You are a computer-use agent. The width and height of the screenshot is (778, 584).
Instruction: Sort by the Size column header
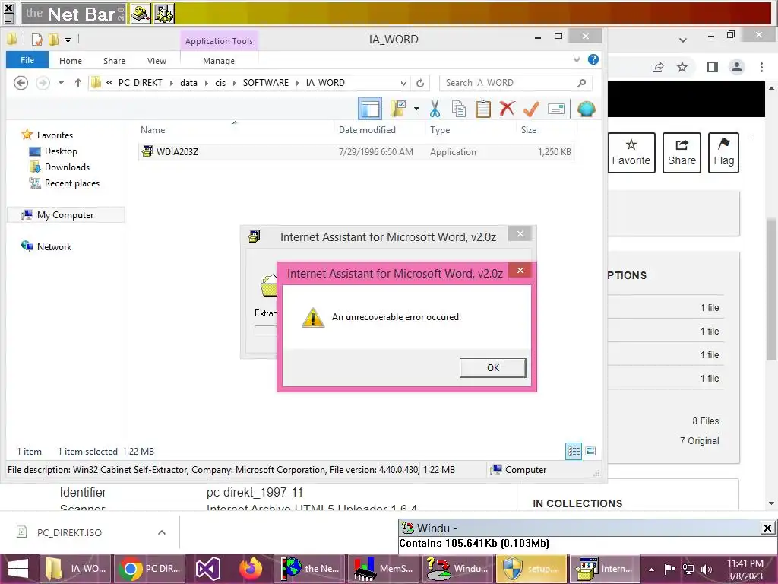pos(547,130)
